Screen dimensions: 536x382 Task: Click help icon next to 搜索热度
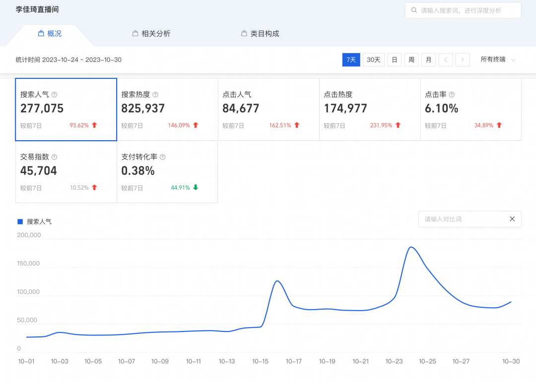(x=155, y=95)
